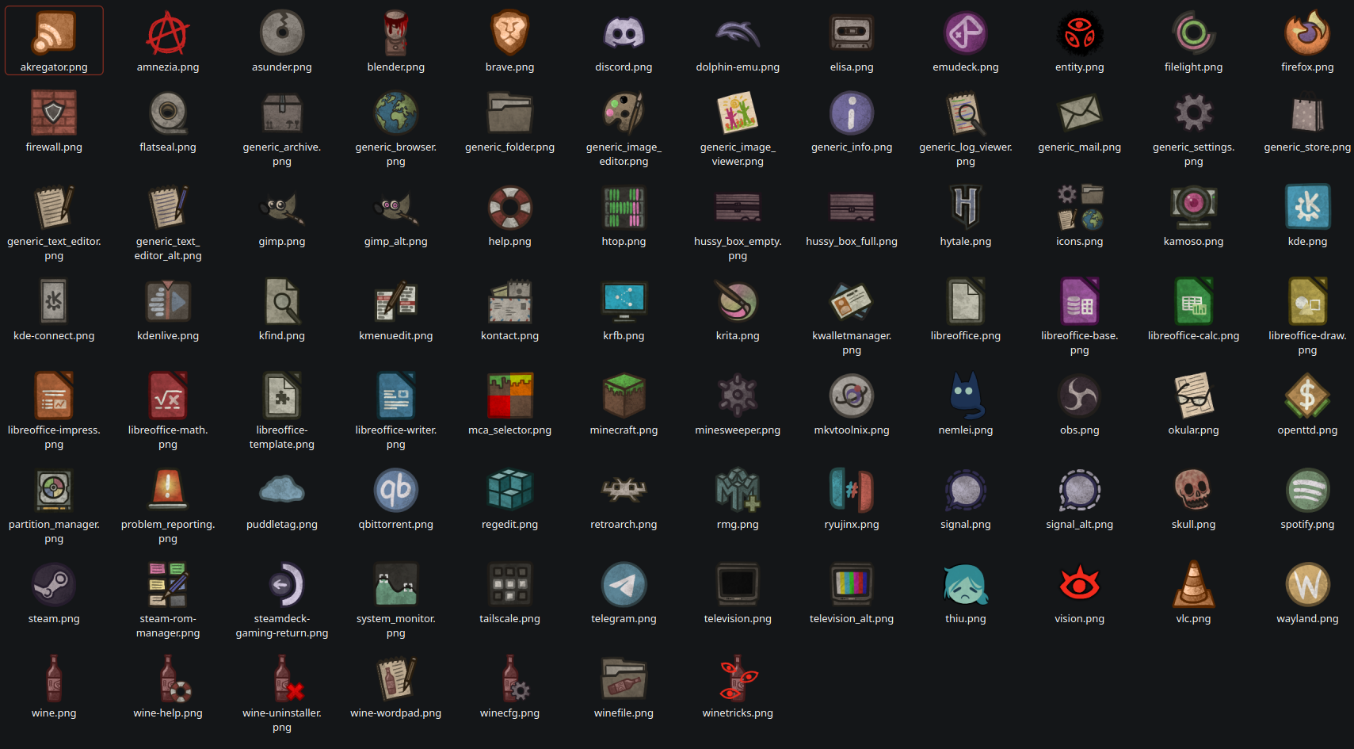Select the skull icon
The height and width of the screenshot is (749, 1354).
1194,490
